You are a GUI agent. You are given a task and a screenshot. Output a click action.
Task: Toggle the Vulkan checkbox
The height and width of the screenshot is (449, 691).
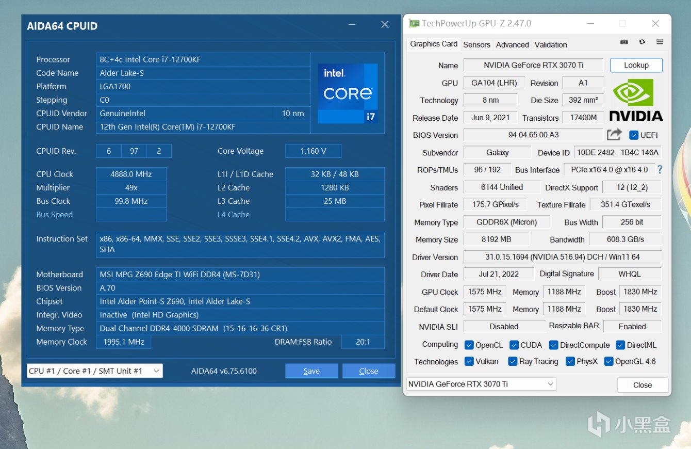(x=469, y=361)
